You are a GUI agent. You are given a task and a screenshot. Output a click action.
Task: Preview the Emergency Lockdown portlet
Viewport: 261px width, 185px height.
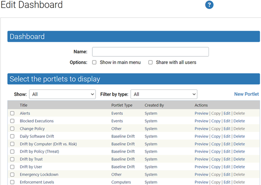201,175
